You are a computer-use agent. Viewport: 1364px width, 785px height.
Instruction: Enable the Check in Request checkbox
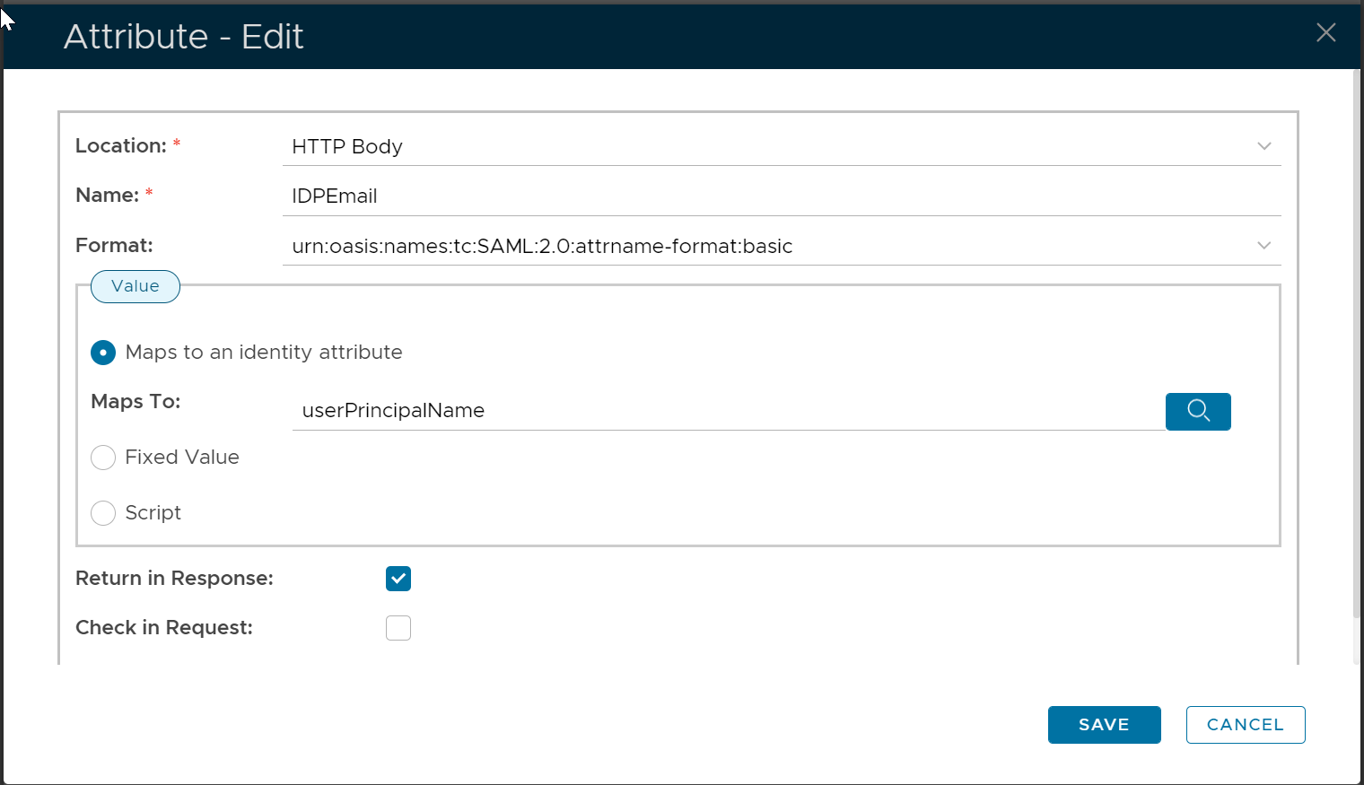tap(398, 628)
